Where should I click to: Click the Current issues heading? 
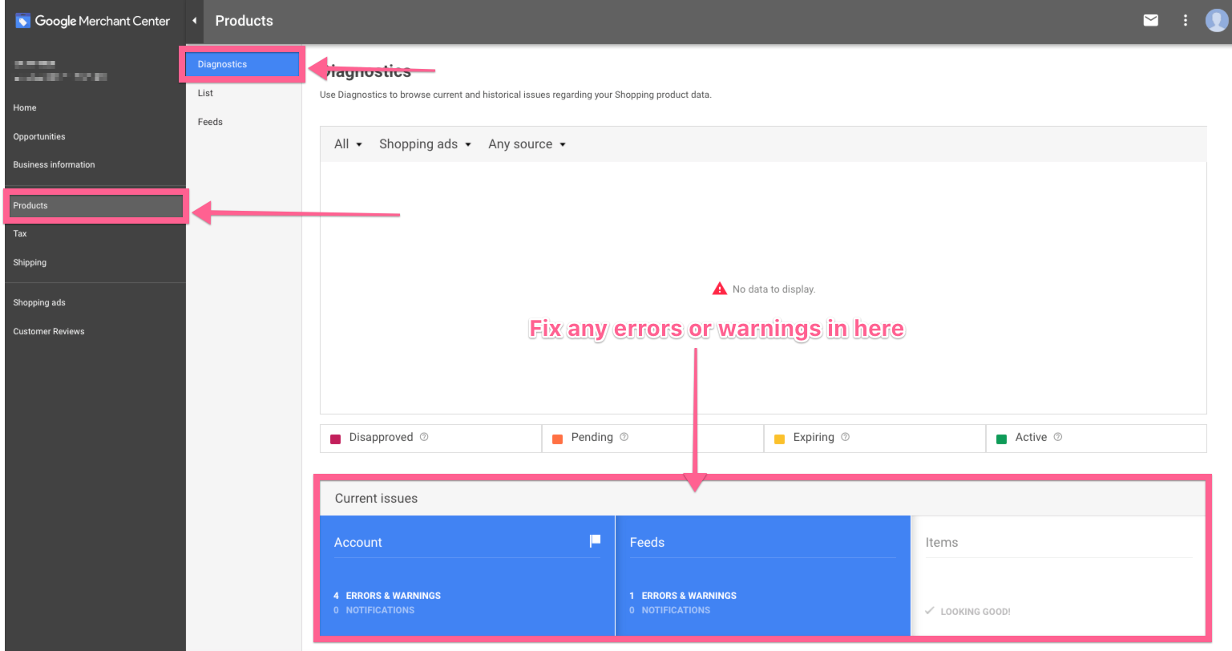click(x=376, y=498)
